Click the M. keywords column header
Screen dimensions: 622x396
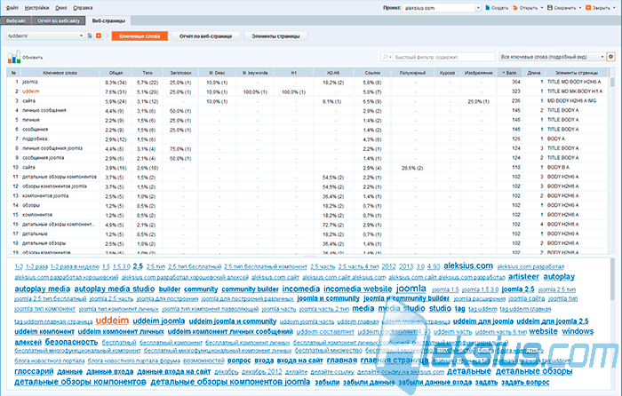255,73
